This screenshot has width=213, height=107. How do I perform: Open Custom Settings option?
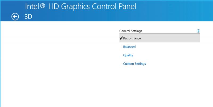[134, 64]
